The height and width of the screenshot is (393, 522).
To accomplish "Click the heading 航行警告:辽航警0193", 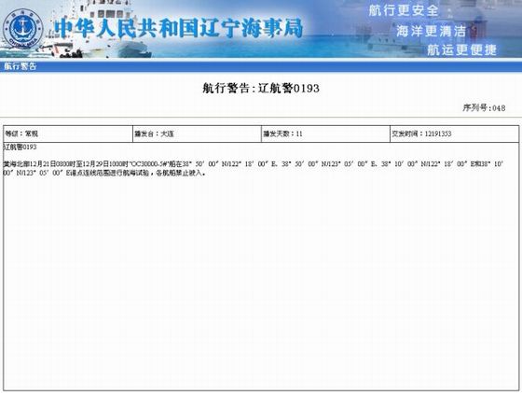I will [x=261, y=89].
